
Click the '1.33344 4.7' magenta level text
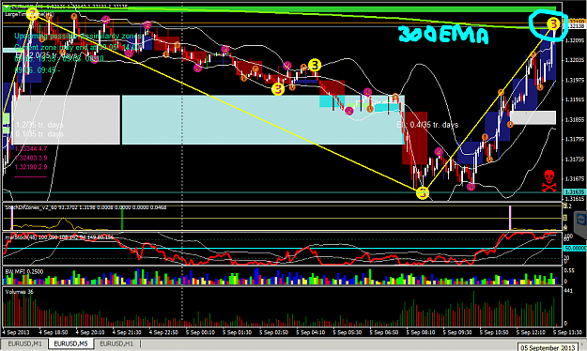[x=31, y=149]
